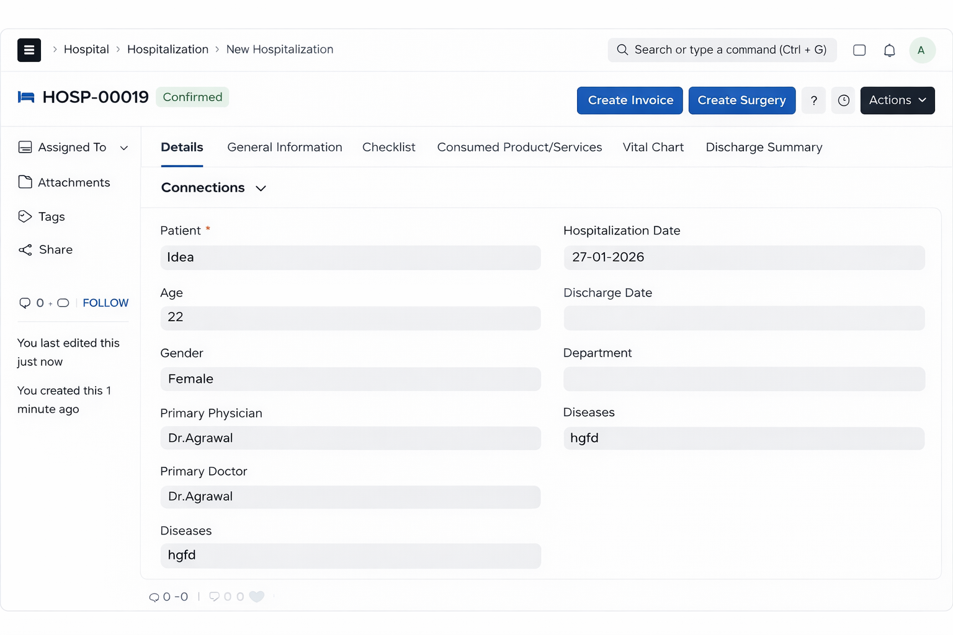
Task: Click the search magnifier icon
Action: coord(622,50)
